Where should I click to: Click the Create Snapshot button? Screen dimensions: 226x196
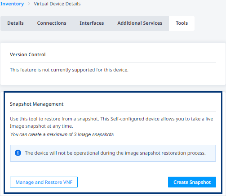(x=192, y=182)
